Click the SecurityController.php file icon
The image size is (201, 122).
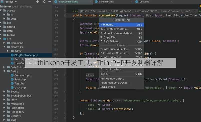(x=12, y=59)
